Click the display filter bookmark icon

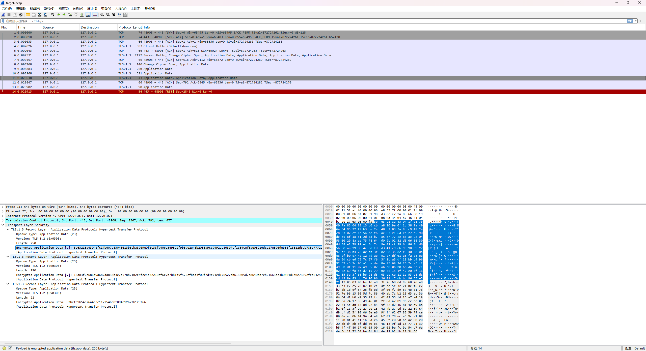coord(3,21)
